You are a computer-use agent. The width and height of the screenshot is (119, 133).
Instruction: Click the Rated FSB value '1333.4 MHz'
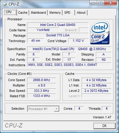point(41,96)
